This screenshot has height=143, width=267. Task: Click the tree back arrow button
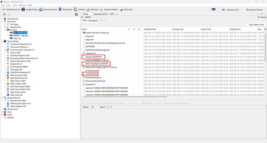tap(4, 14)
